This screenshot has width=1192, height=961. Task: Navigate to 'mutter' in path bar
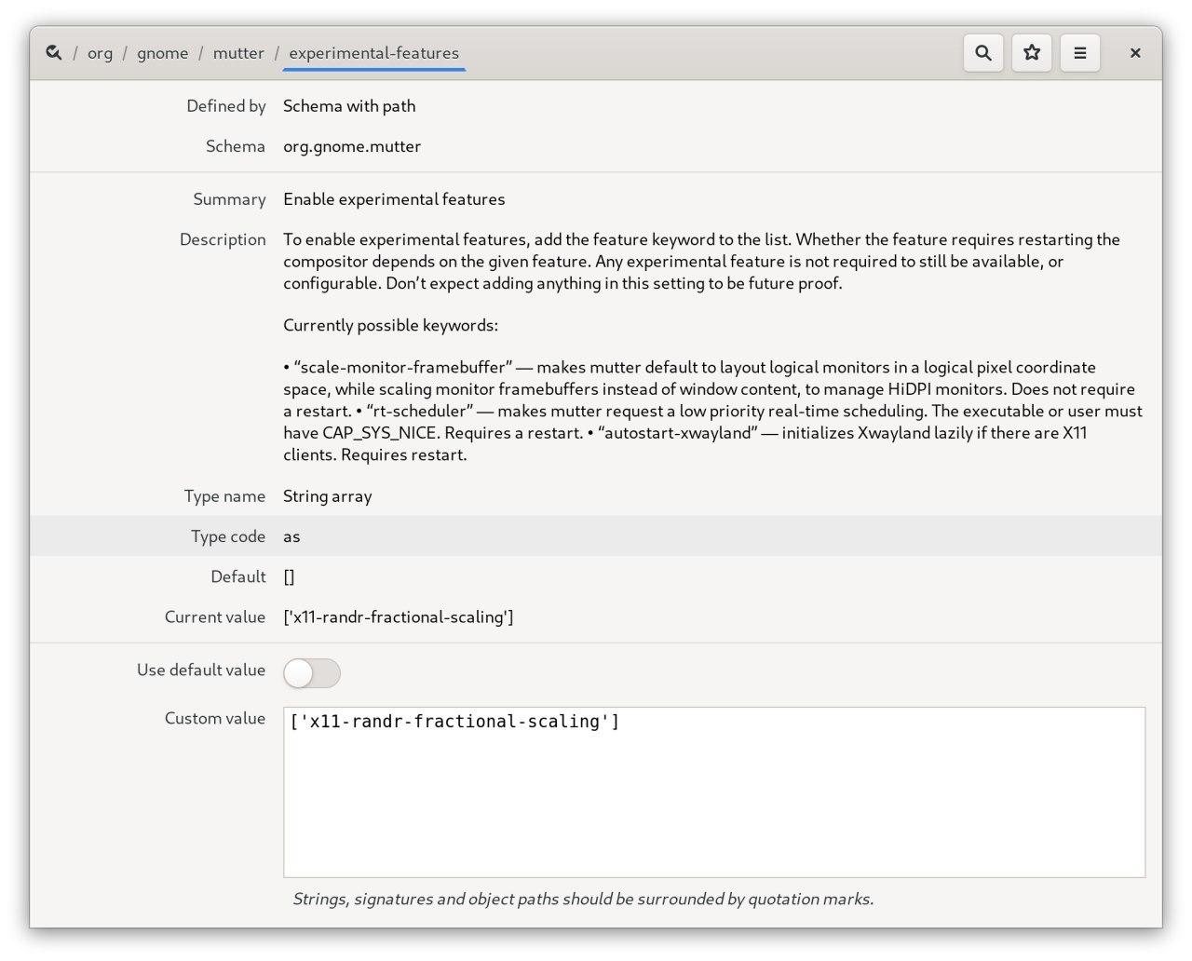(x=238, y=53)
